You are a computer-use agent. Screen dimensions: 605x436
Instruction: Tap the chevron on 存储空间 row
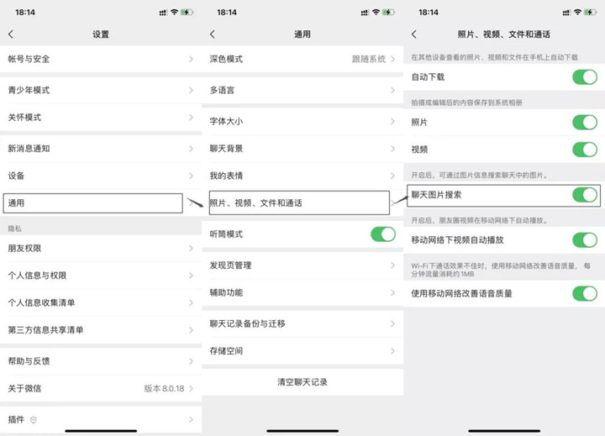tap(392, 351)
